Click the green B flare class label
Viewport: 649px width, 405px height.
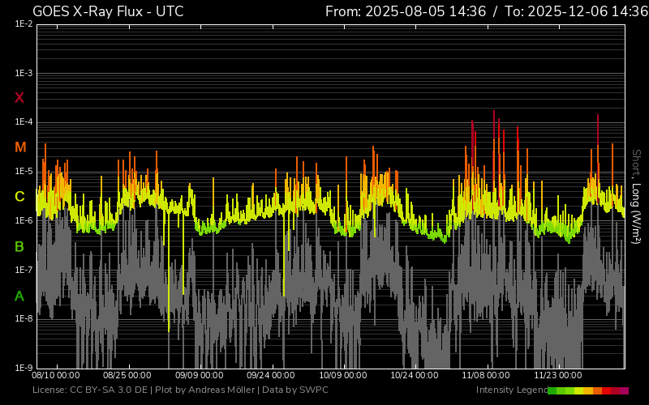(19, 246)
